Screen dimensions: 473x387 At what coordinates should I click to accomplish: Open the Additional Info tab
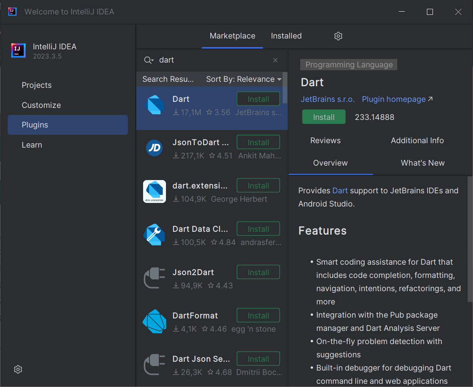click(x=417, y=140)
